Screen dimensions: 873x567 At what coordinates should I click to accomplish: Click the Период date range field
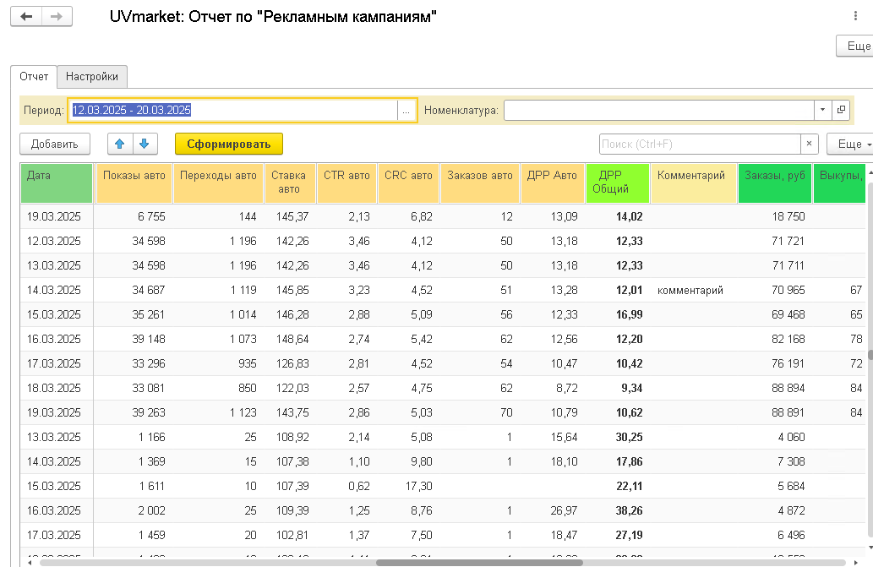tap(232, 110)
